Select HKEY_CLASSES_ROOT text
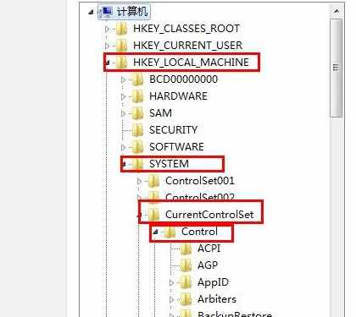This screenshot has height=317, width=356. click(186, 29)
